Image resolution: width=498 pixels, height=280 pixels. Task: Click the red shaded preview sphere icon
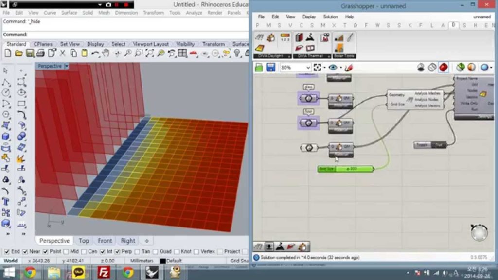[x=443, y=68]
